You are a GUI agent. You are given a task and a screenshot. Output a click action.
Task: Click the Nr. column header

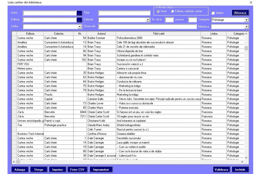click(80, 33)
